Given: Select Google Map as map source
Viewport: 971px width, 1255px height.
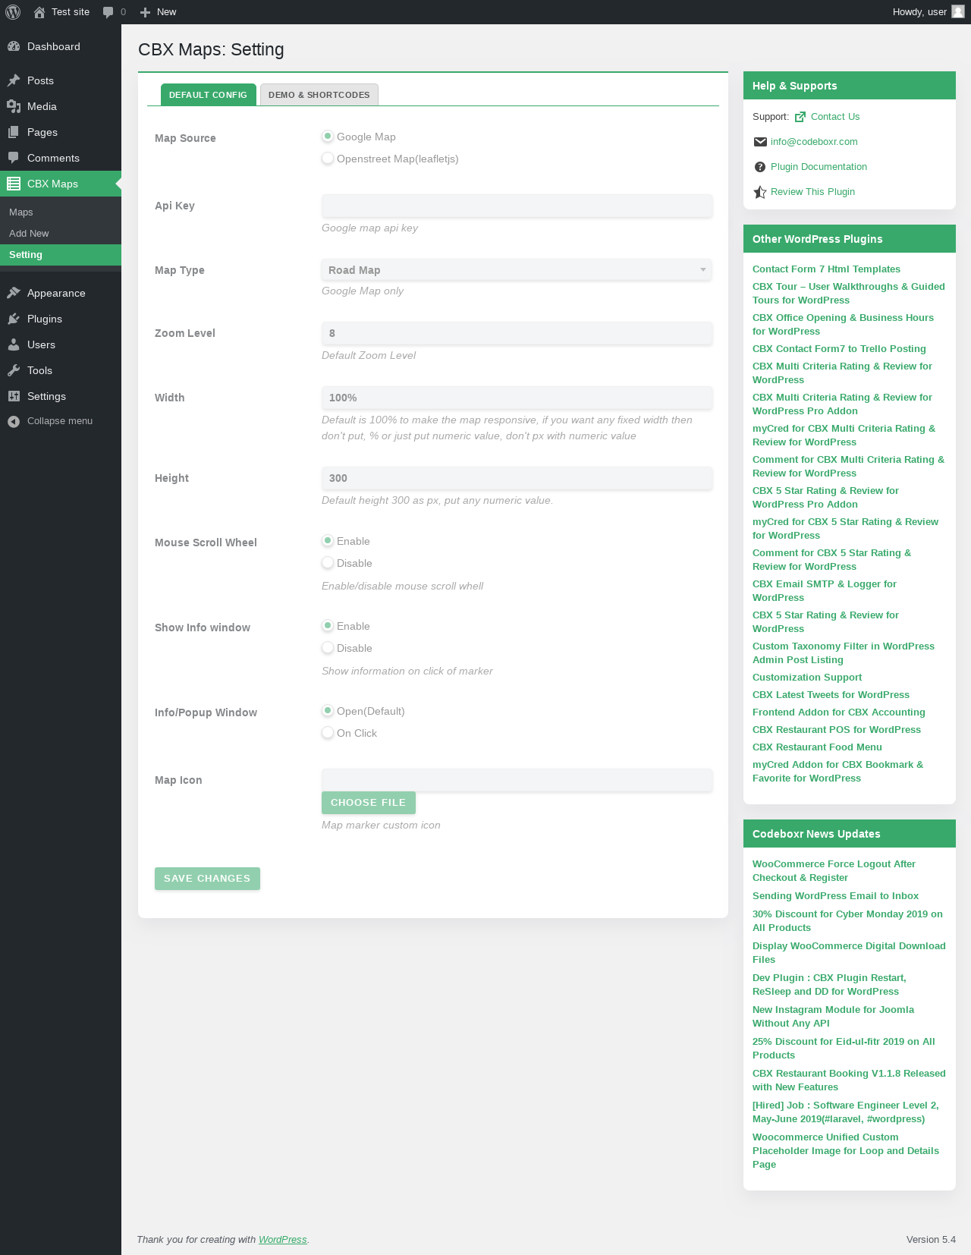Looking at the screenshot, I should [x=328, y=137].
